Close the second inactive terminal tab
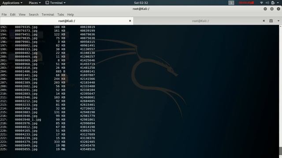Viewport: 282px width, 158px height. [x=263, y=21]
